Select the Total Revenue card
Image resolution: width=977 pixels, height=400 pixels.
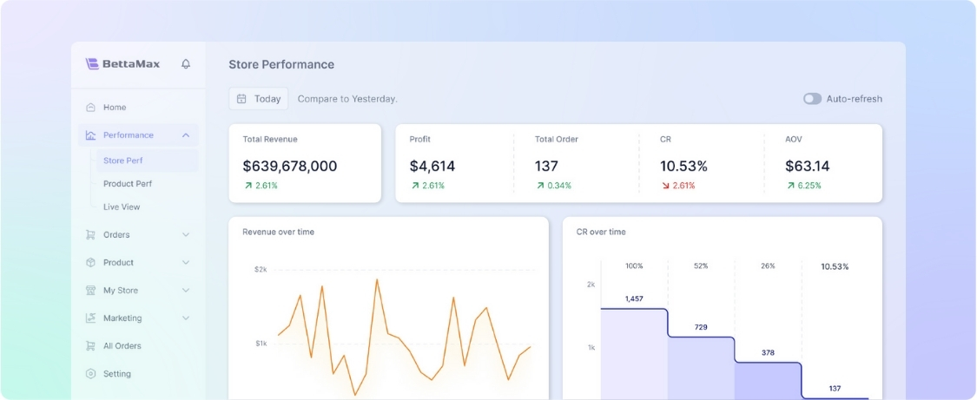(x=305, y=163)
